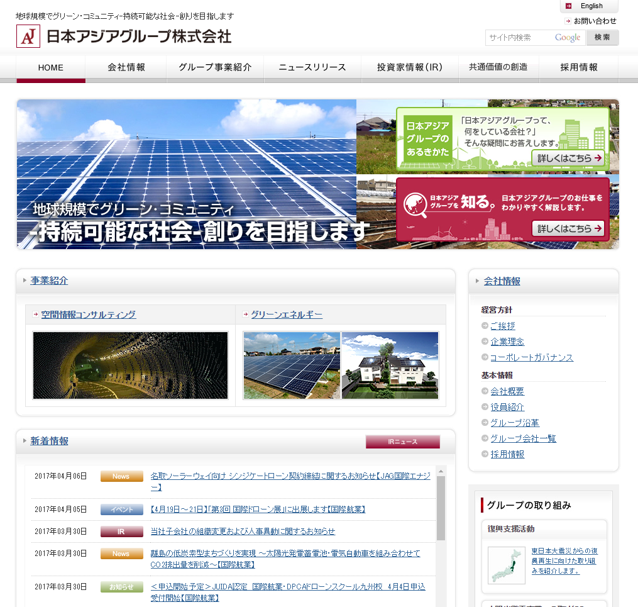Open 当社子会社の組織変更 IR news link
Viewport: 638px width, 607px height.
click(243, 532)
